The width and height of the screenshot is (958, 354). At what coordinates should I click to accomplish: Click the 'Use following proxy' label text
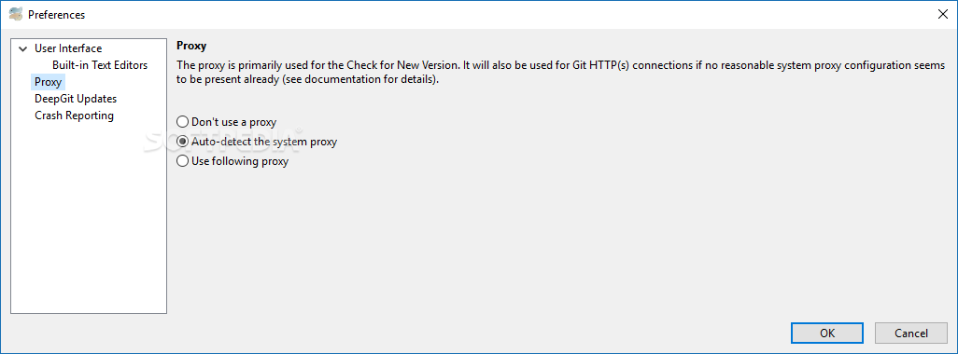(239, 161)
